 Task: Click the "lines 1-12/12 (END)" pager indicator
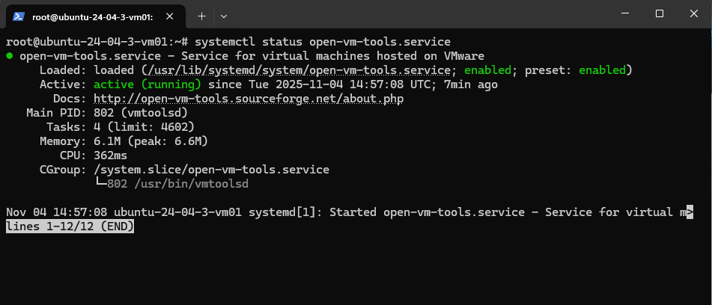coord(70,227)
